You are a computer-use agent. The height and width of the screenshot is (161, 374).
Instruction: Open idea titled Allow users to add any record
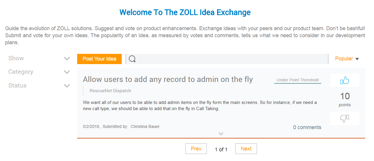(x=168, y=79)
